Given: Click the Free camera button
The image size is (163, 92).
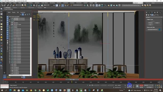Looking at the screenshot, I should (x=150, y=25).
